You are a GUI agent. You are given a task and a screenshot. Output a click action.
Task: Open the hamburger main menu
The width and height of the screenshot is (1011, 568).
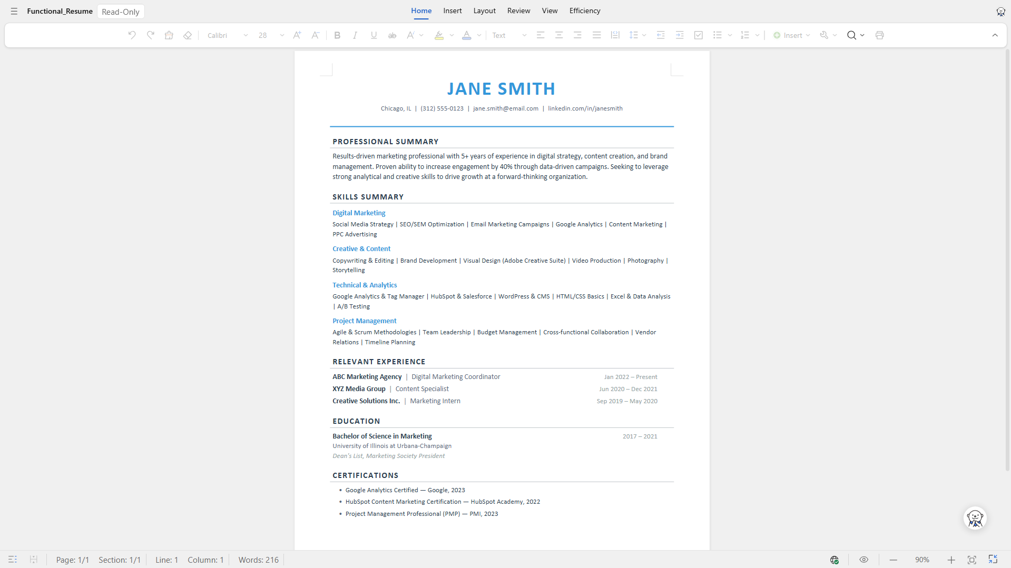coord(14,11)
